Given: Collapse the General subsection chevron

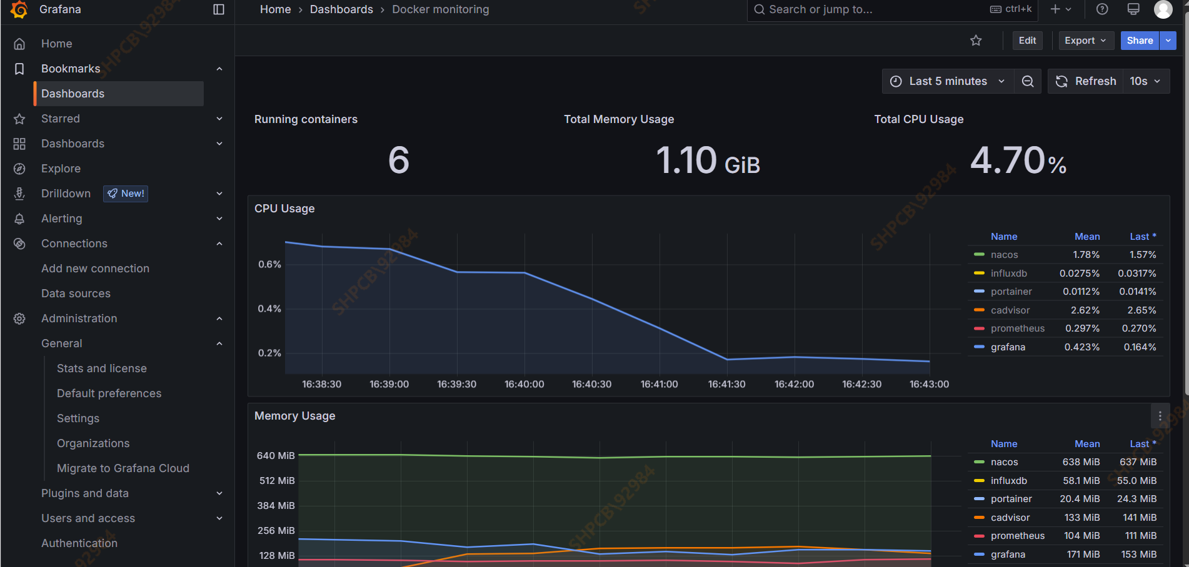Looking at the screenshot, I should coord(219,343).
